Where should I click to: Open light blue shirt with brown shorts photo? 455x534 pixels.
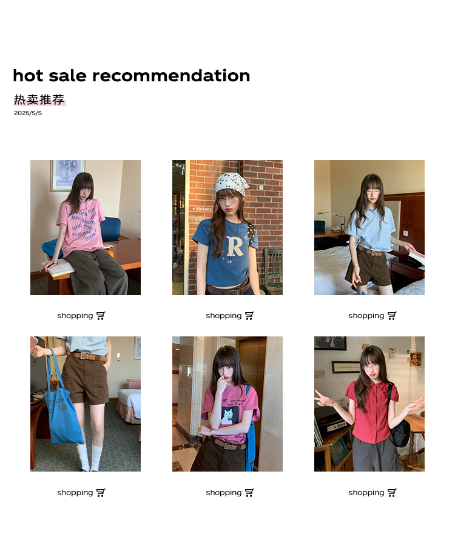click(369, 227)
